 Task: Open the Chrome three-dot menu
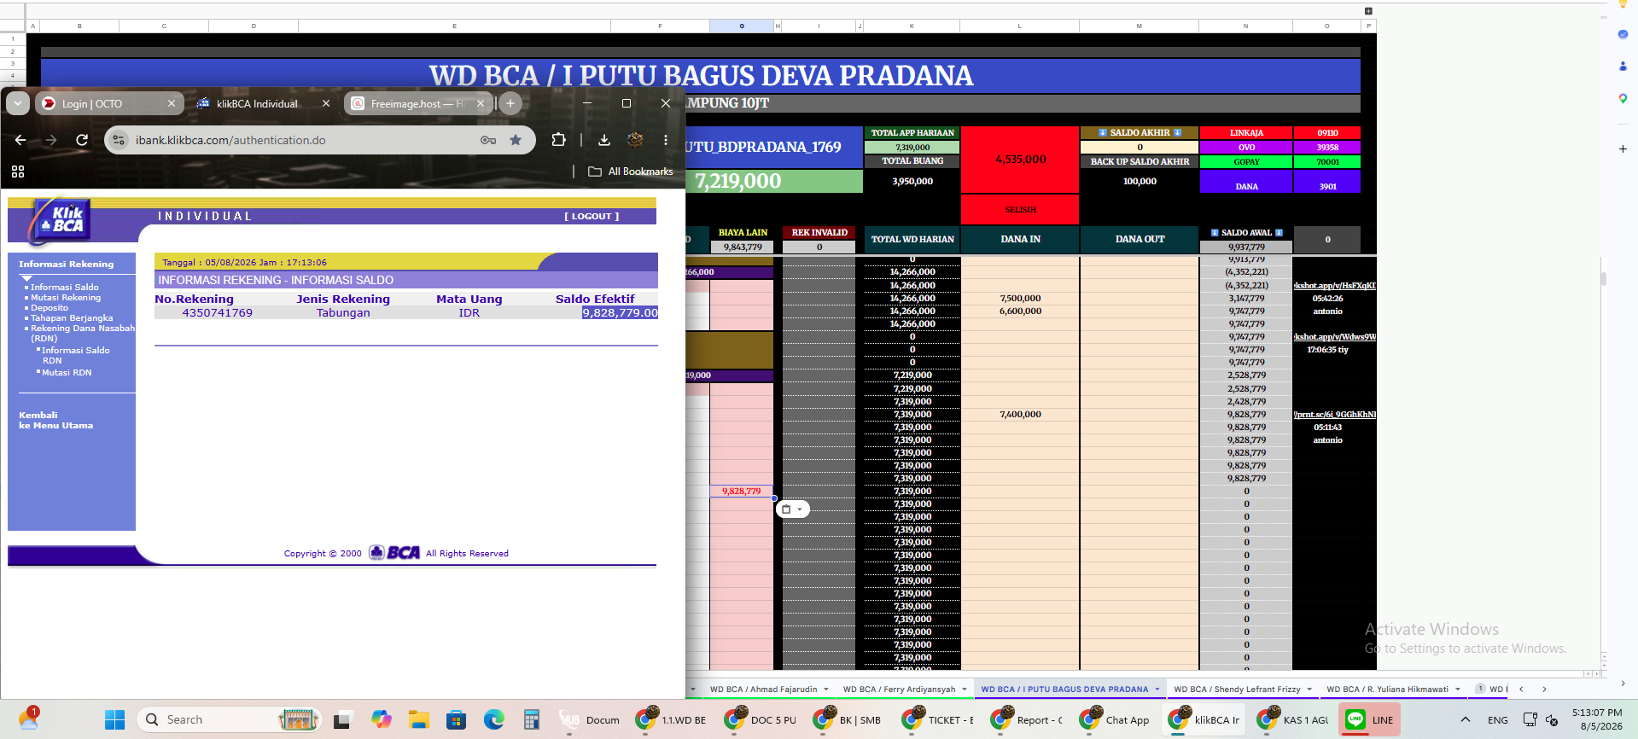point(666,140)
